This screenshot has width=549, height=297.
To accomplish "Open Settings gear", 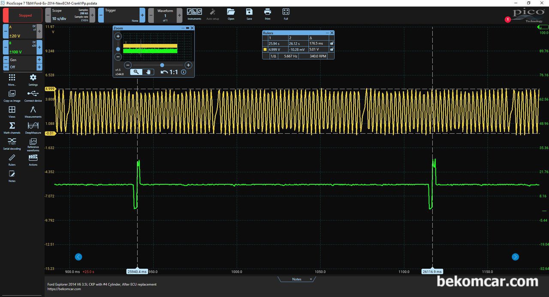I will click(33, 79).
